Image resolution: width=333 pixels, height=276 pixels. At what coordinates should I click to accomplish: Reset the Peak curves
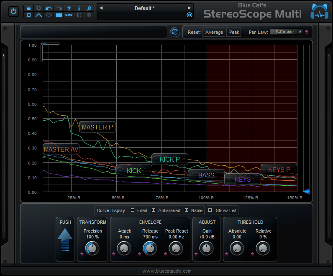234,32
